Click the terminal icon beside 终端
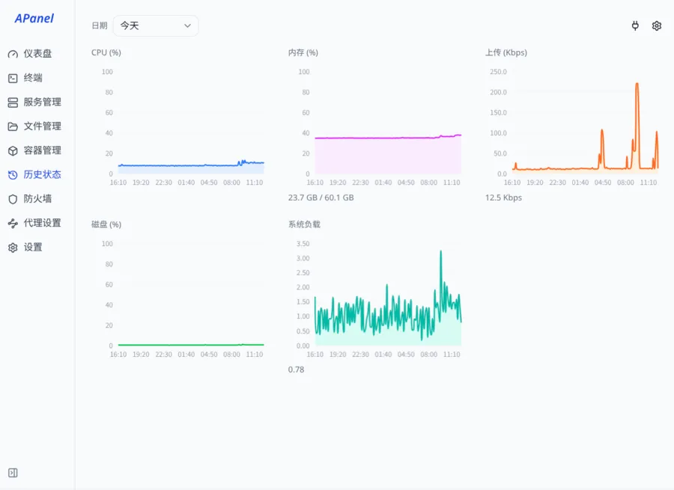Image resolution: width=674 pixels, height=490 pixels. [x=13, y=78]
